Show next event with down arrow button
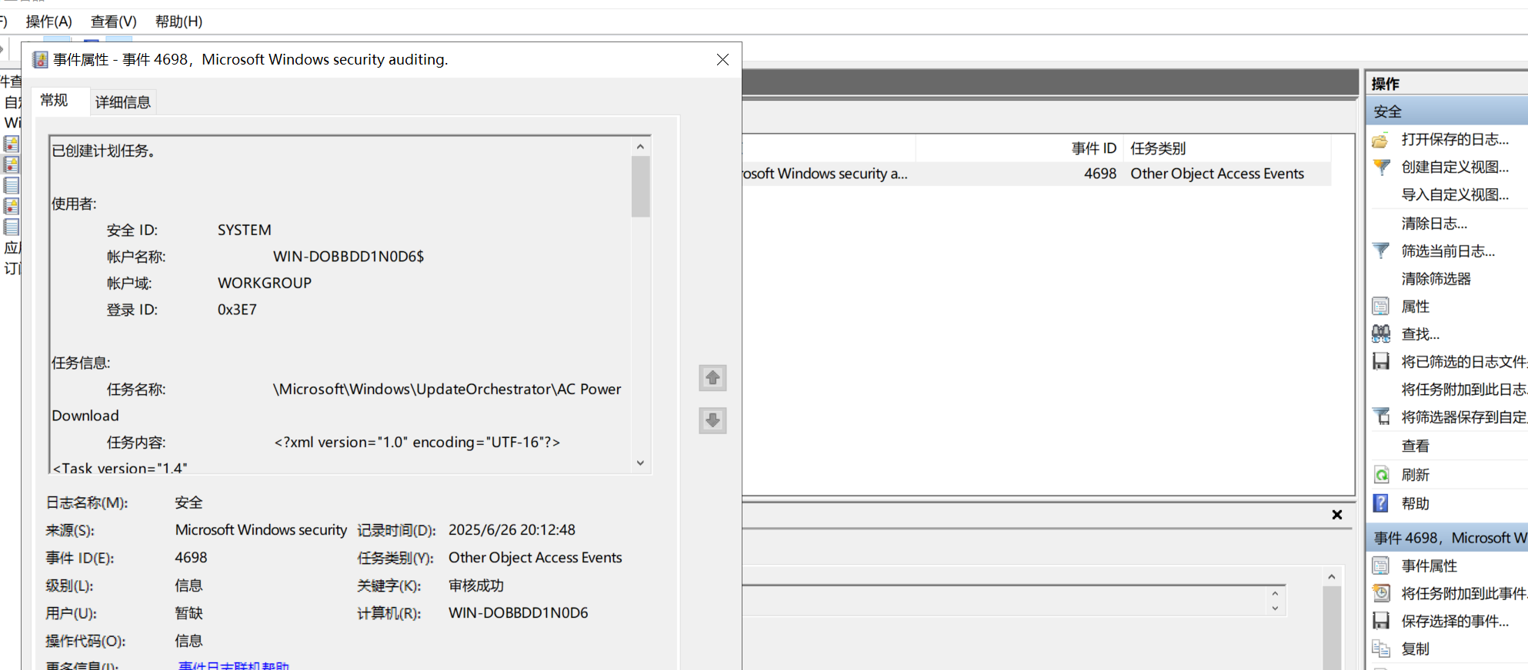This screenshot has width=1528, height=670. pyautogui.click(x=712, y=420)
